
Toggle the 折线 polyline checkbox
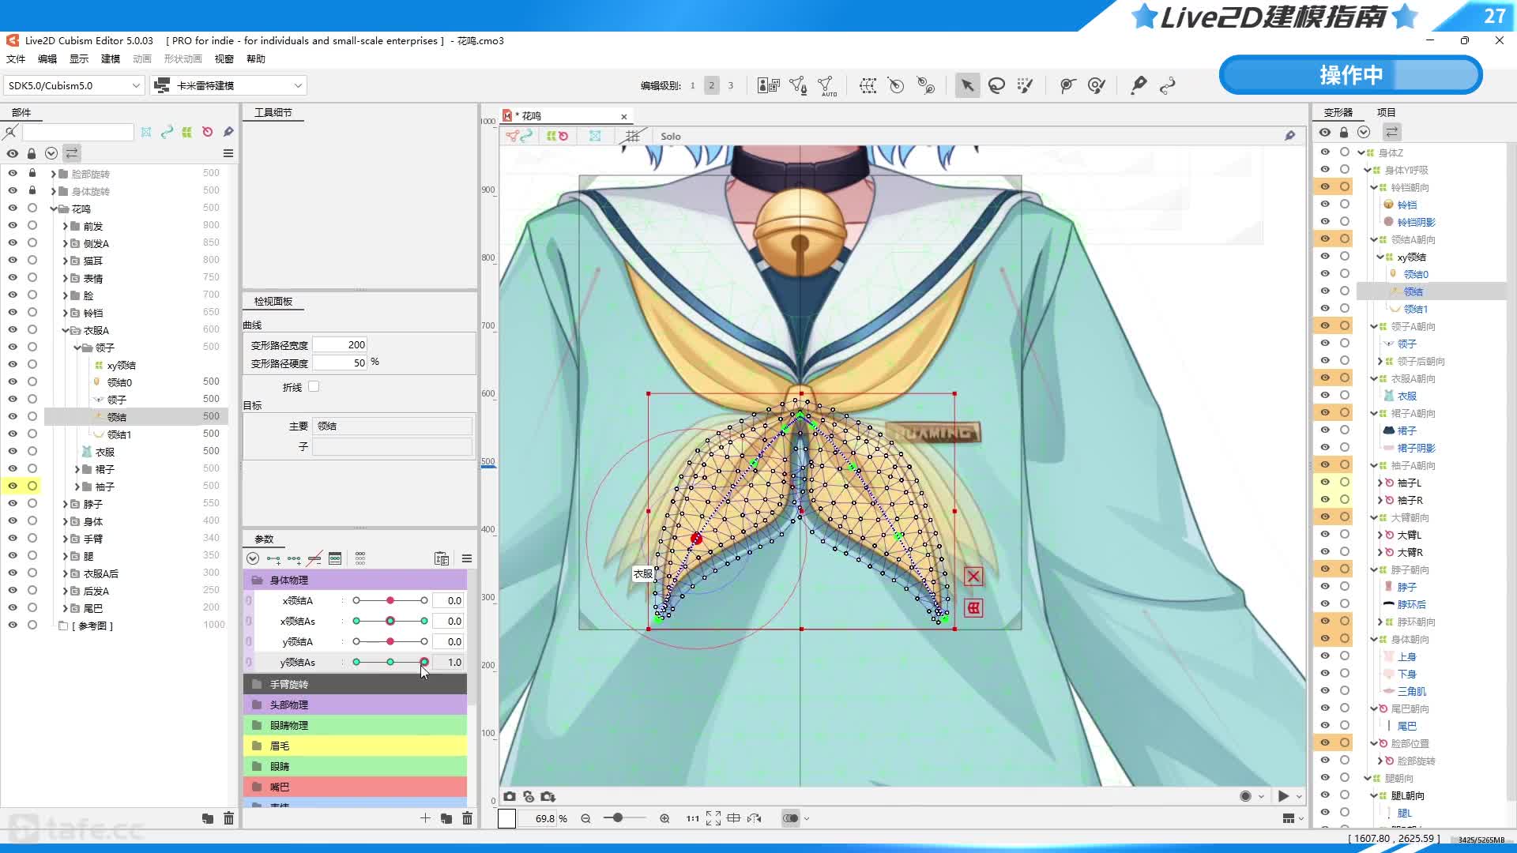[x=314, y=386]
